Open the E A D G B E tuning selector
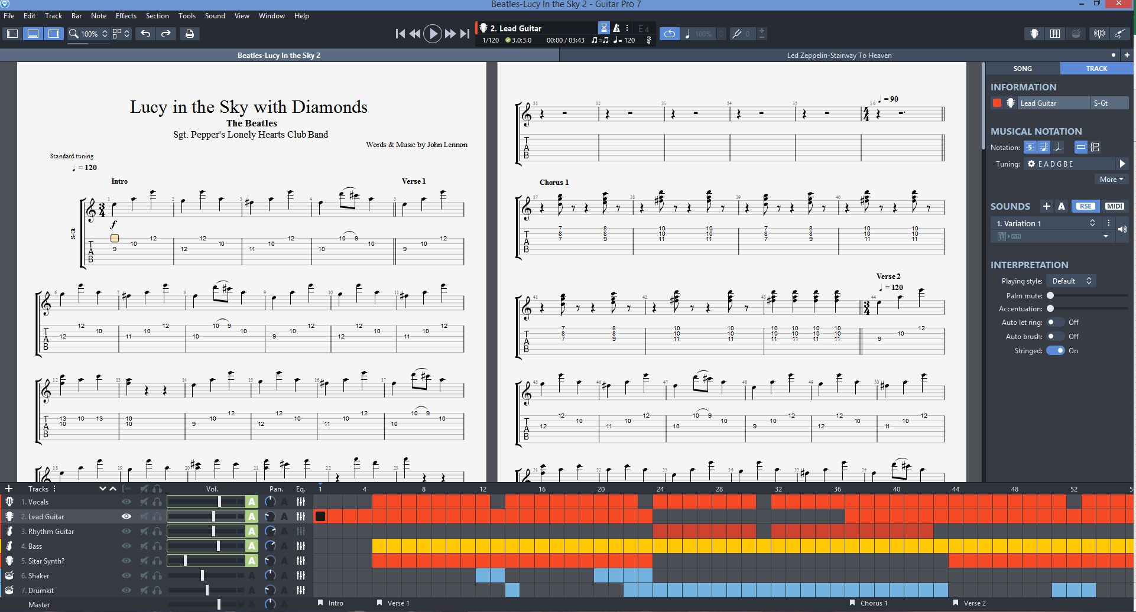This screenshot has width=1136, height=612. pyautogui.click(x=1070, y=164)
